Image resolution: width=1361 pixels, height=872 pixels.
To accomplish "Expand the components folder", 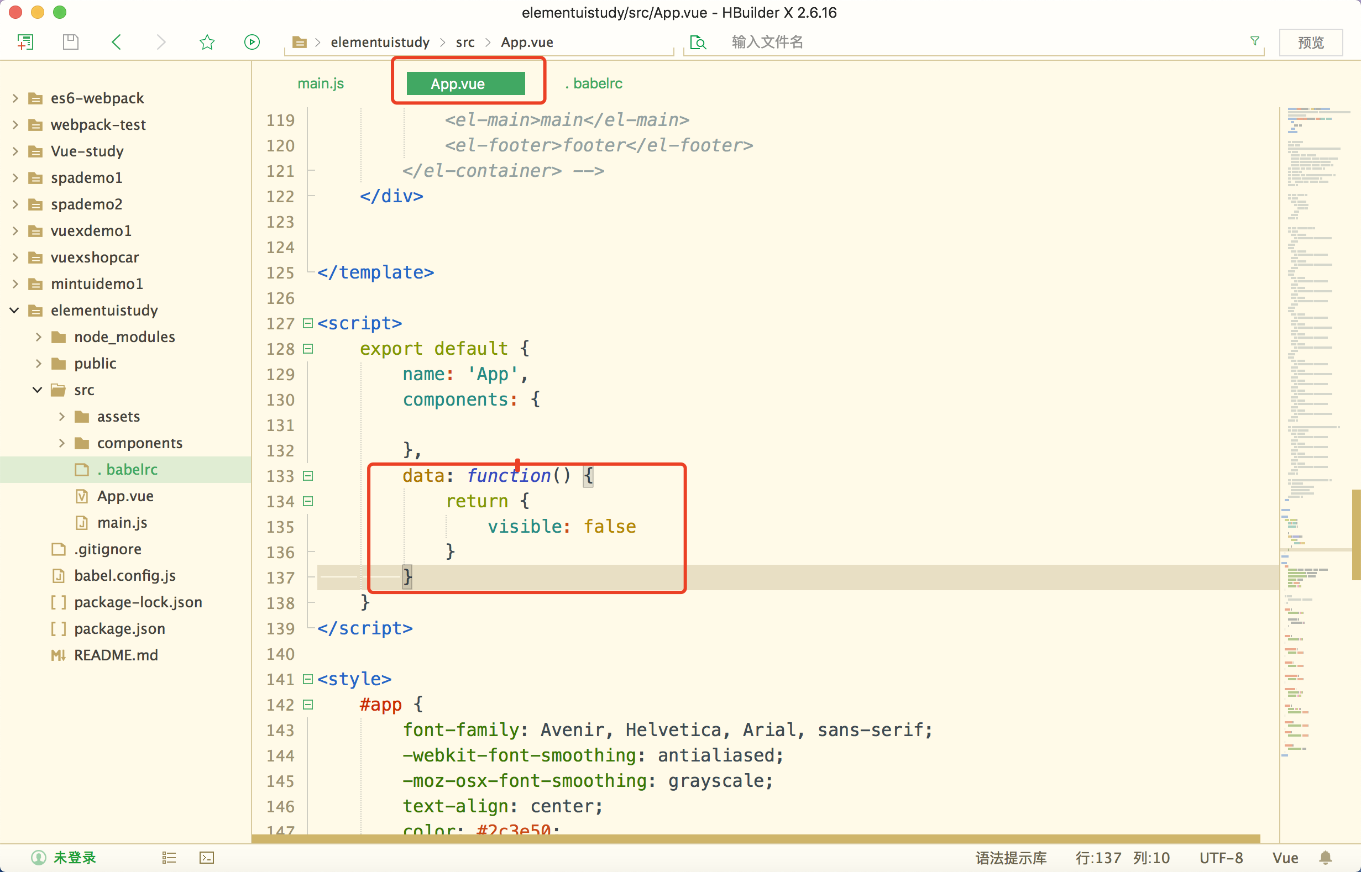I will pos(62,443).
